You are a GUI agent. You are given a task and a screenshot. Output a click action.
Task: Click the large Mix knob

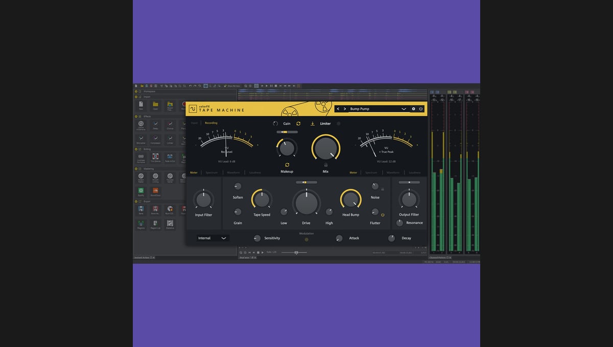(x=325, y=148)
